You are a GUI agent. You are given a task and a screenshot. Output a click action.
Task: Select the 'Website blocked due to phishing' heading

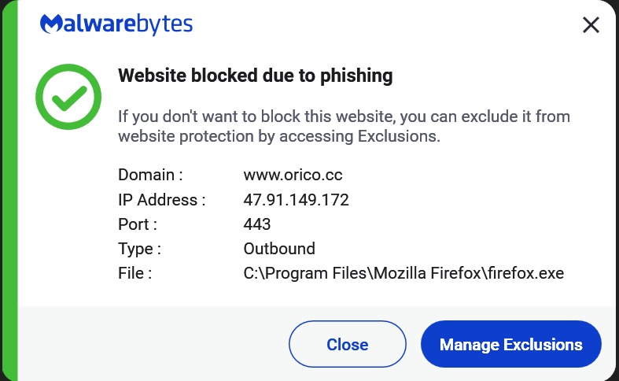point(256,76)
